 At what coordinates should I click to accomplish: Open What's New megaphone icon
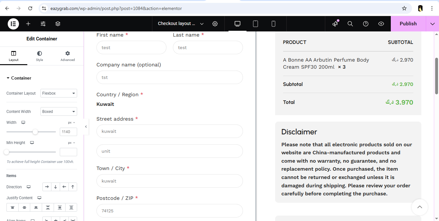click(335, 24)
